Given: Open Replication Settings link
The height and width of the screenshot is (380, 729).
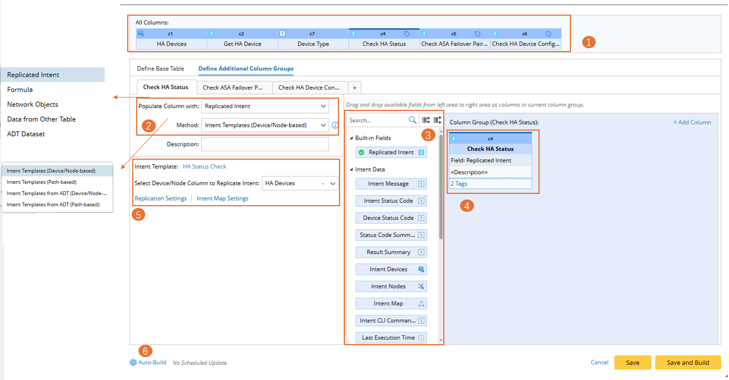Looking at the screenshot, I should coord(161,198).
